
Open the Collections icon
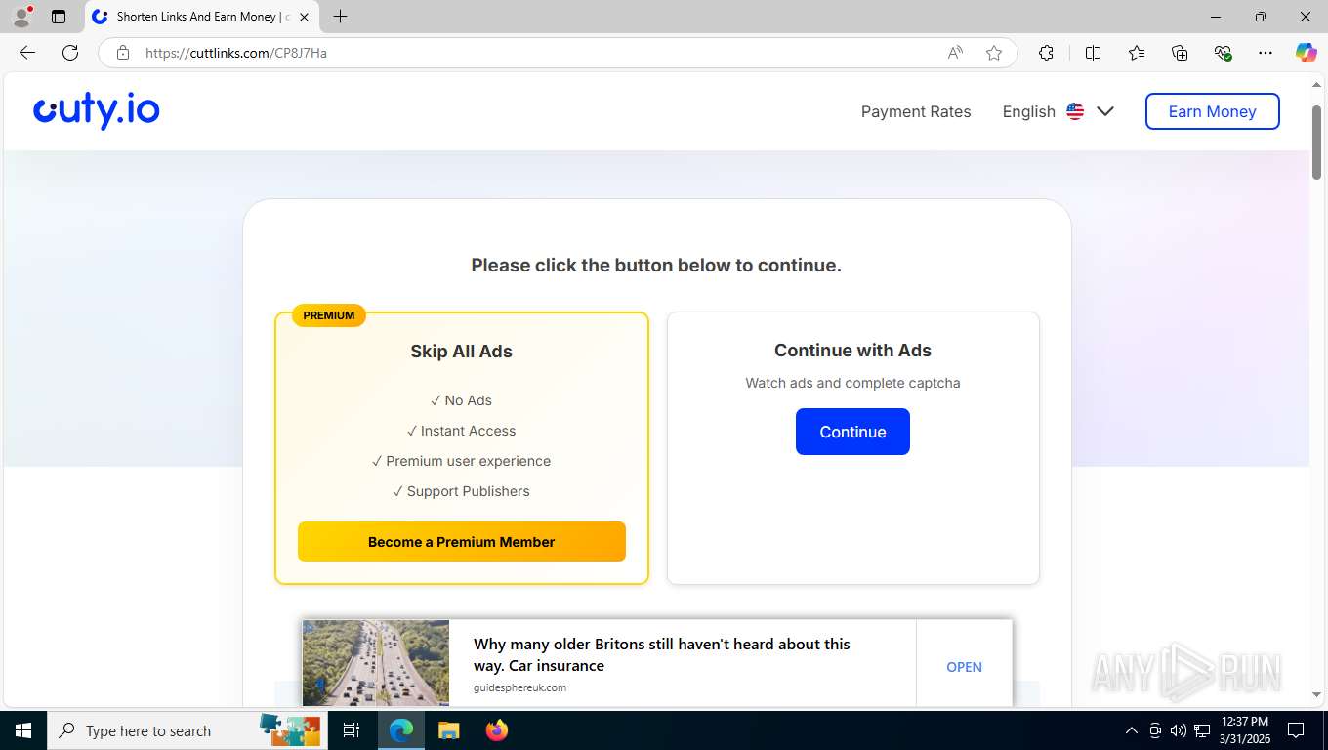(1180, 53)
